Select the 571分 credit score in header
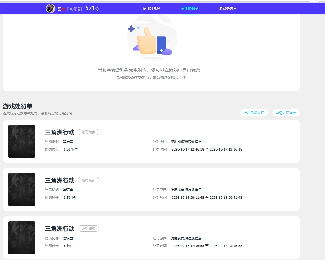 92,8
